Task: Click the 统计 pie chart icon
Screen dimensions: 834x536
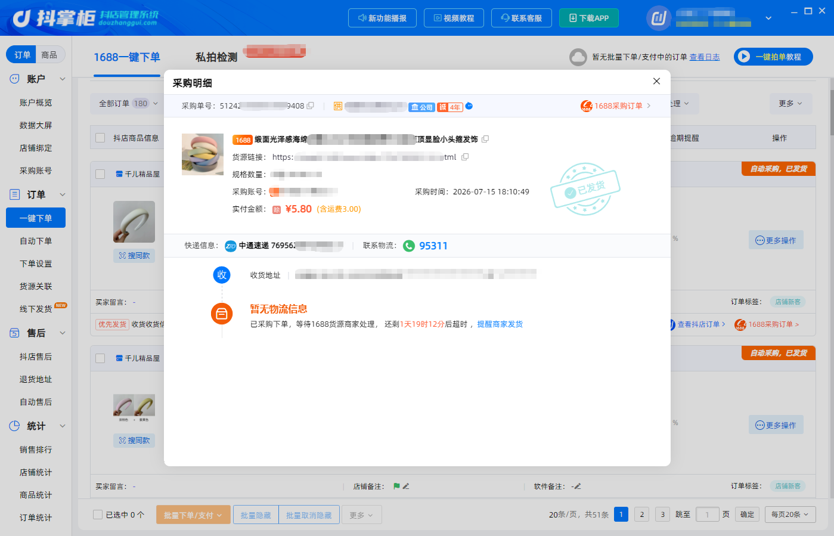Action: 15,426
